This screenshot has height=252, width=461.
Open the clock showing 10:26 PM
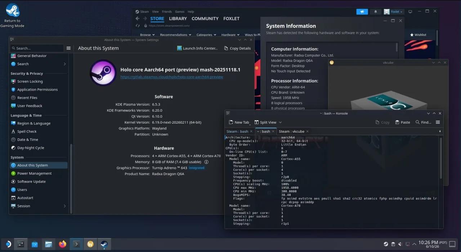pos(433,244)
